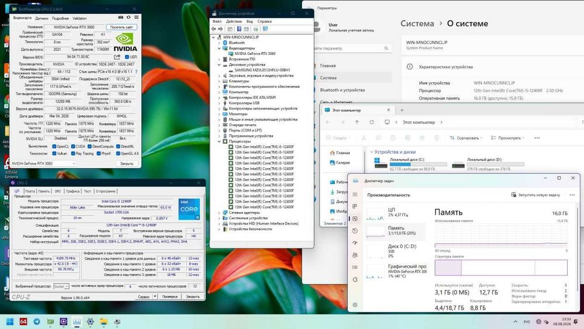The width and height of the screenshot is (584, 329).
Task: Expand Bluetooth node in Device Manager
Action: (219, 43)
